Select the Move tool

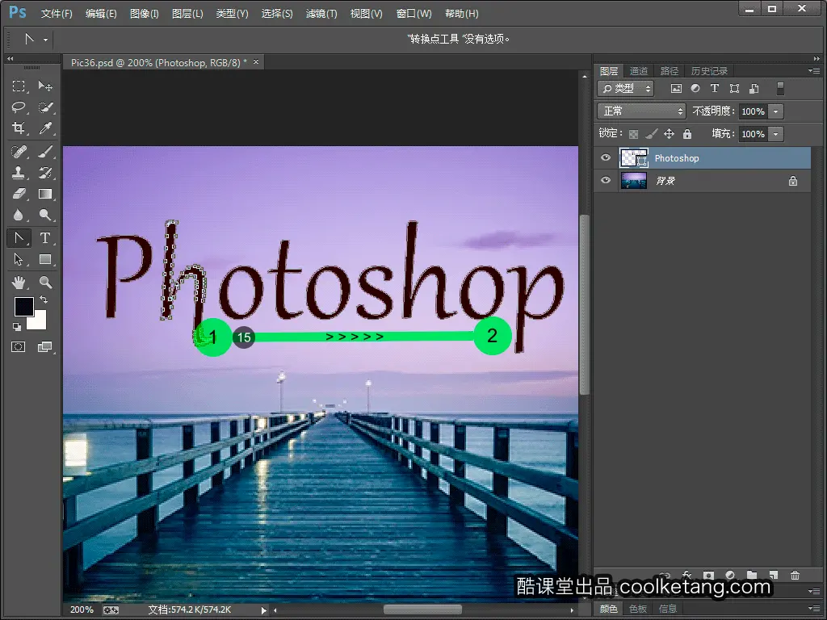pyautogui.click(x=45, y=86)
